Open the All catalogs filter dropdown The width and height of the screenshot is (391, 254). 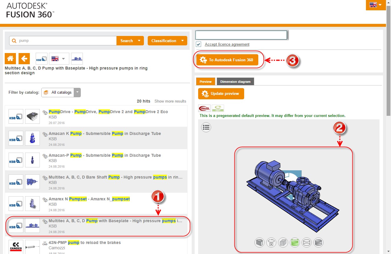(x=77, y=92)
